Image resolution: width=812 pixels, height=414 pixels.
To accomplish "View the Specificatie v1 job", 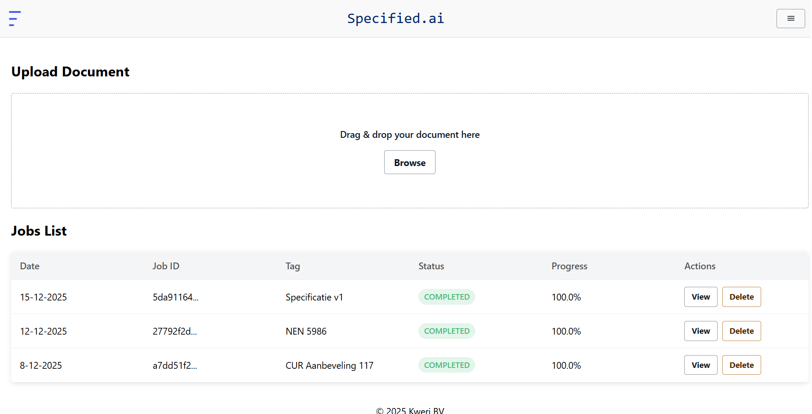I will coord(700,297).
